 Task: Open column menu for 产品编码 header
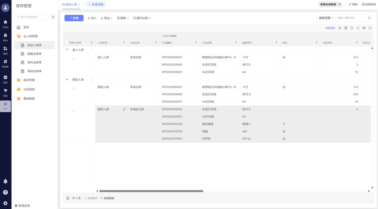(196, 43)
